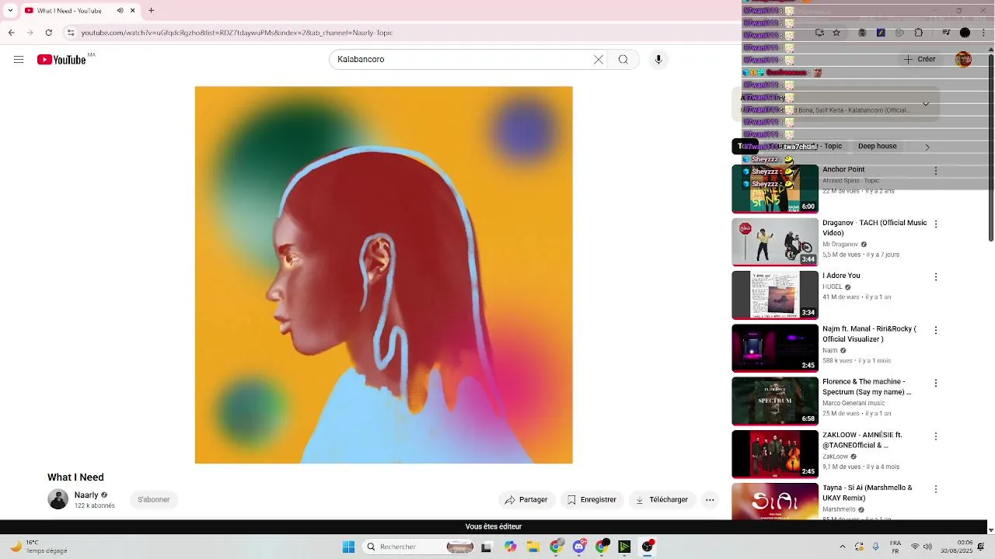
Task: Click the Kalabancoro search input field
Action: [x=463, y=60]
